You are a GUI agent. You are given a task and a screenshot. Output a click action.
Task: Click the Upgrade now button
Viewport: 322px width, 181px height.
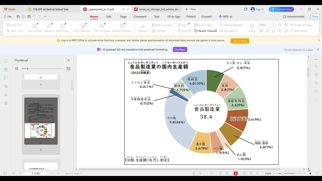click(x=281, y=9)
